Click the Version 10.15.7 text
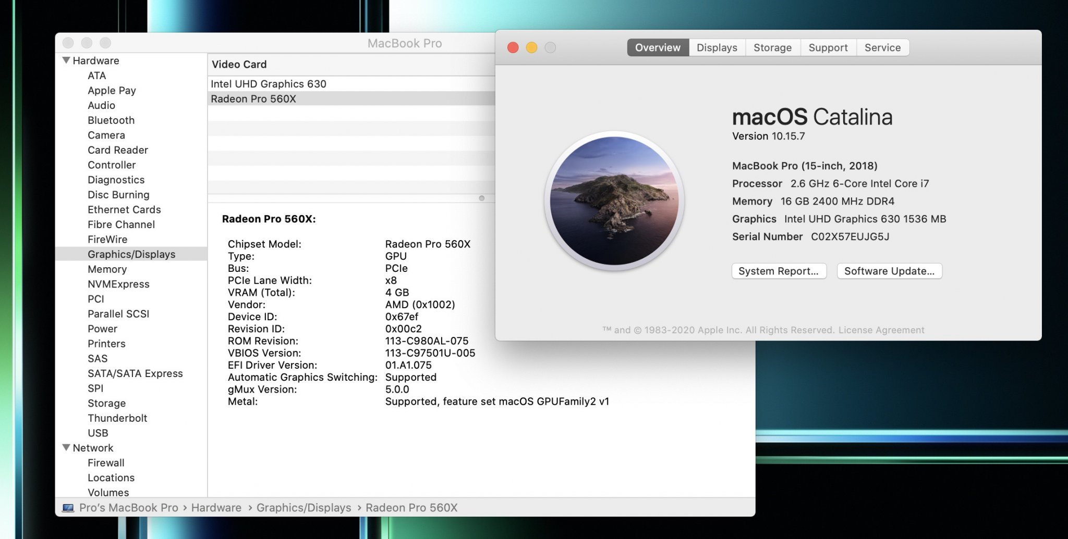The height and width of the screenshot is (539, 1068). (x=768, y=136)
